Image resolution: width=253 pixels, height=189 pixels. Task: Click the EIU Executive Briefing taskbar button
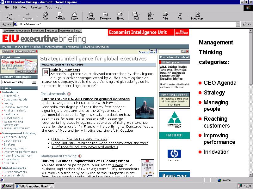click(34, 186)
